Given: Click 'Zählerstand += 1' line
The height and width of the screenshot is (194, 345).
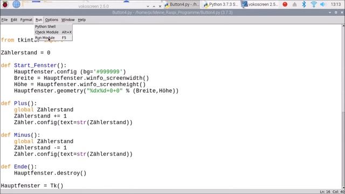Looking at the screenshot, I should pyautogui.click(x=40, y=116).
